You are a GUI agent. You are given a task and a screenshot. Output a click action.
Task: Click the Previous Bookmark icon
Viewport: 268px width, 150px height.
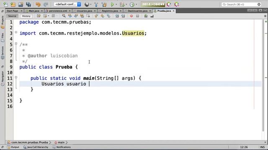click(x=96, y=16)
